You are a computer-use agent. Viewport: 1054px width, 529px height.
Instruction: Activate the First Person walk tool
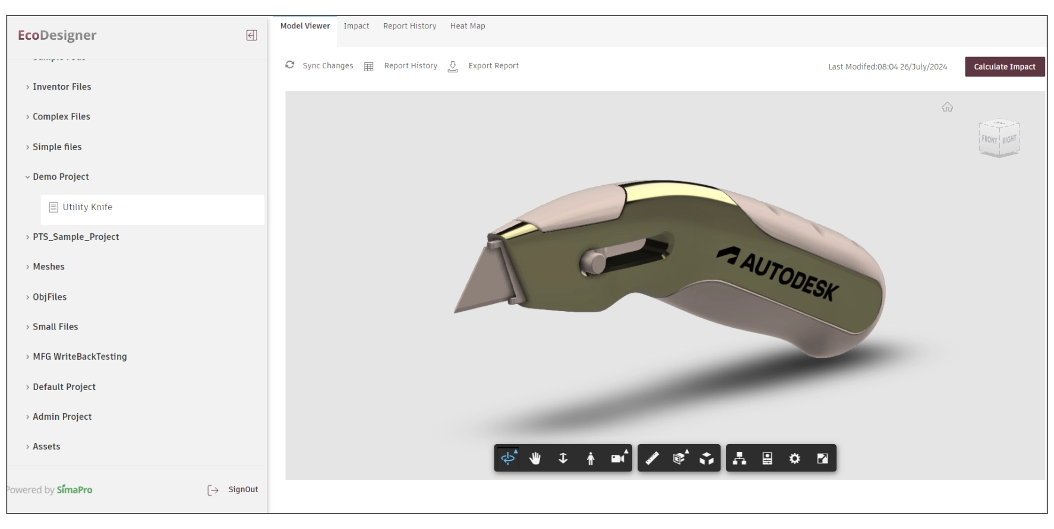(x=590, y=458)
